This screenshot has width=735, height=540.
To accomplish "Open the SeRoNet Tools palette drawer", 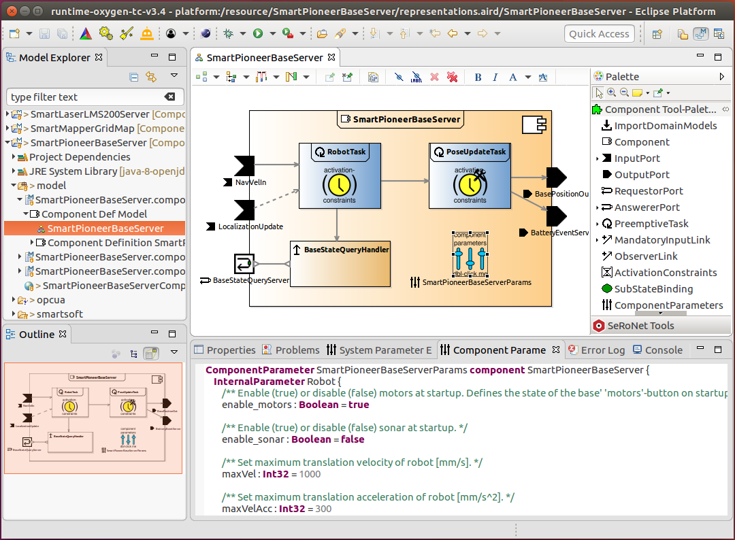I will point(642,326).
